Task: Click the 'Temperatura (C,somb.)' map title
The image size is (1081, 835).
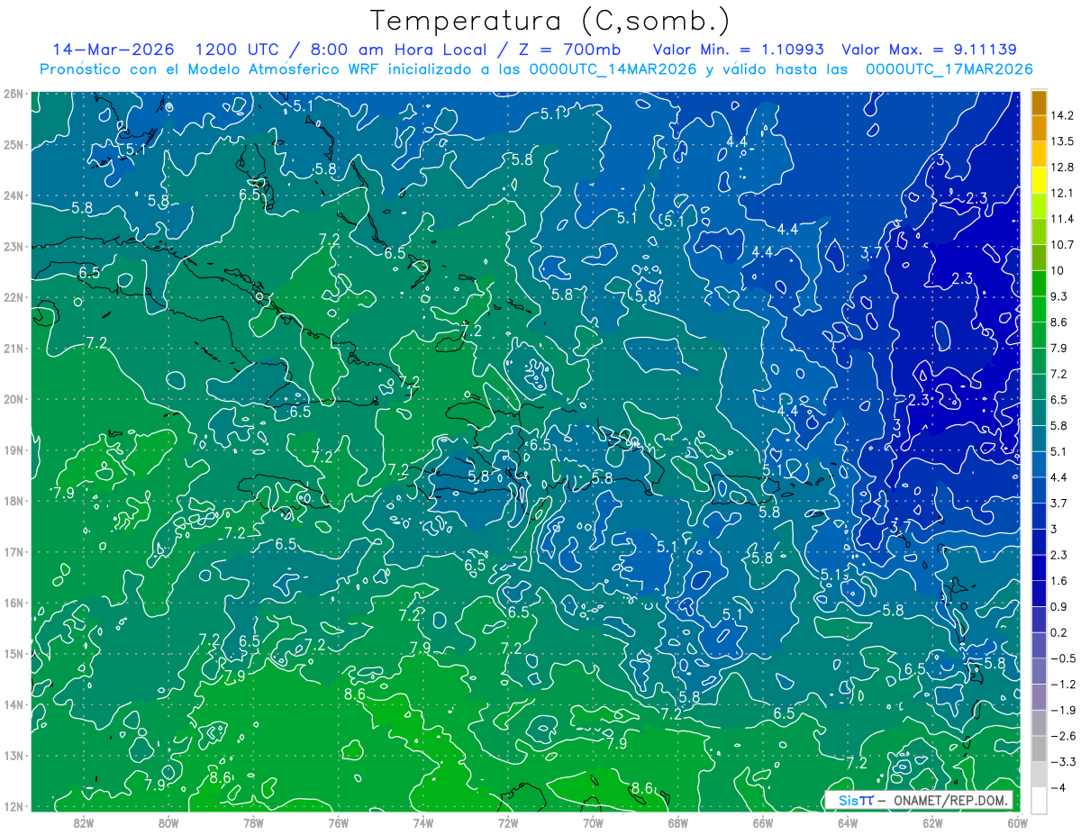Action: point(550,21)
